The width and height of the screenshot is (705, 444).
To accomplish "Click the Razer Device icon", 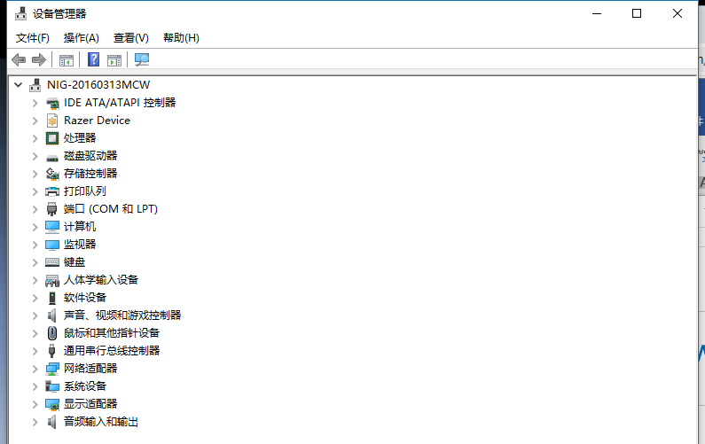I will (52, 121).
